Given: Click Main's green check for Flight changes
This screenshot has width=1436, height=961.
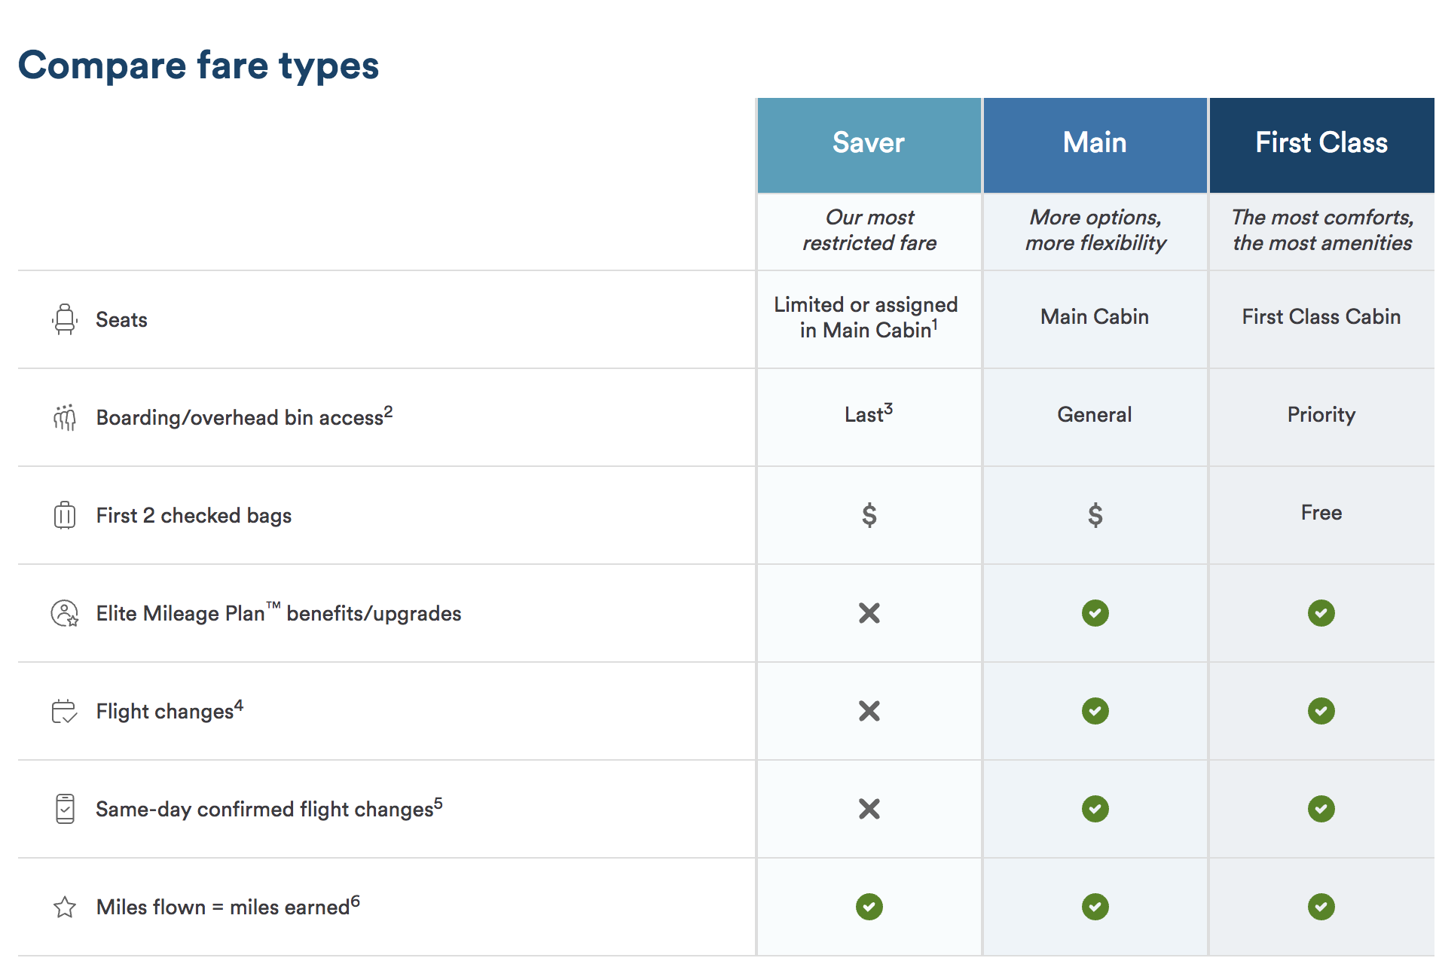Looking at the screenshot, I should pos(1095,711).
